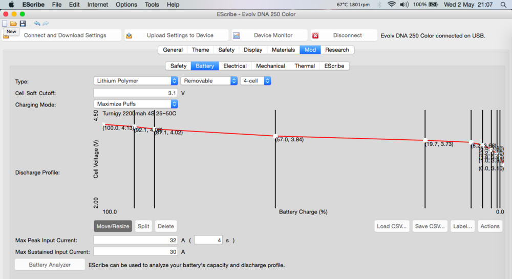Viewport: 512px width, 279px height.
Task: Click the Device Monitor chart icon
Action: 236,35
